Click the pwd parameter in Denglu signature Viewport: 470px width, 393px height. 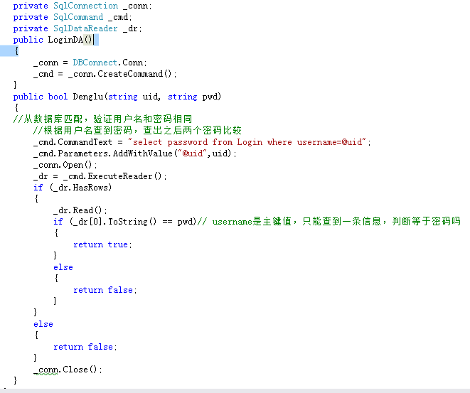(210, 97)
